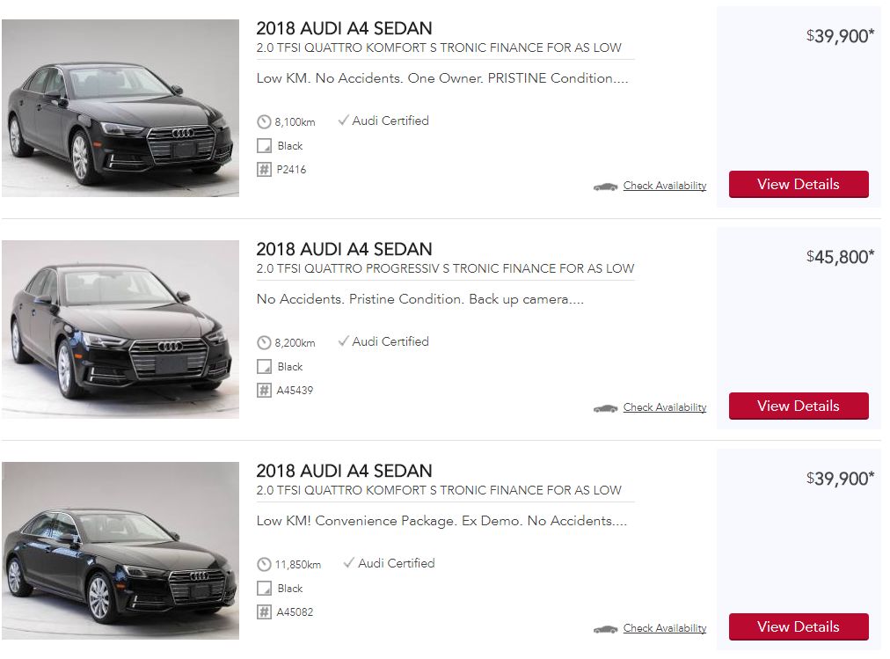Click the Black color swatch for stock A45439
Screen dimensions: 890x659
click(264, 367)
